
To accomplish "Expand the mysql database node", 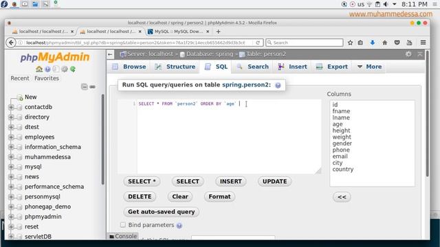I will (11, 167).
